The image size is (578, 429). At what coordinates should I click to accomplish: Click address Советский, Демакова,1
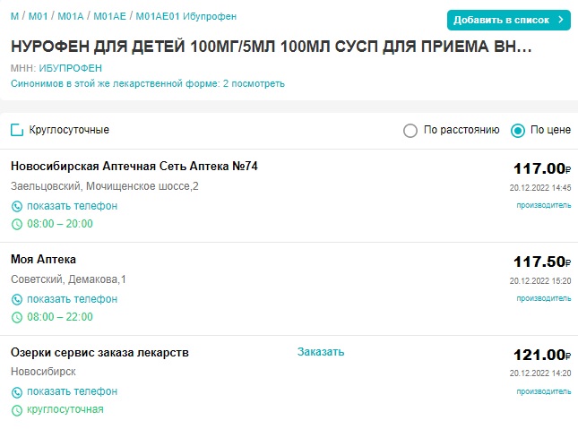click(68, 279)
